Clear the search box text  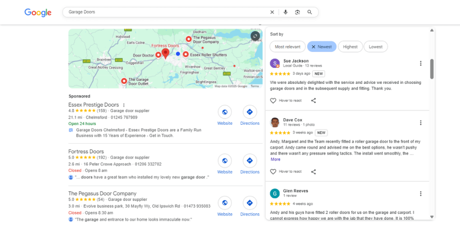[x=272, y=12]
